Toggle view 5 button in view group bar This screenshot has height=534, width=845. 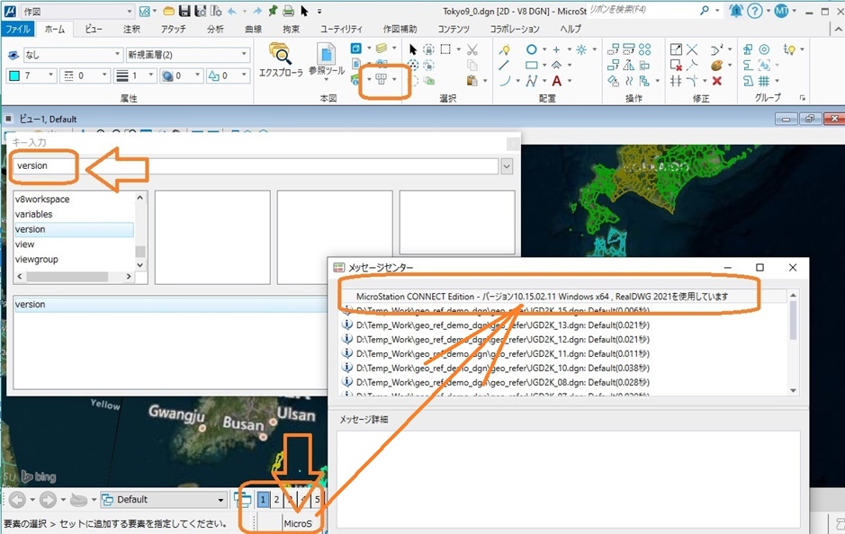click(317, 500)
